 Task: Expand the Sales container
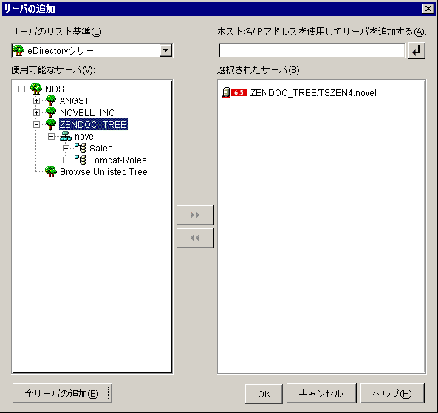pyautogui.click(x=66, y=148)
